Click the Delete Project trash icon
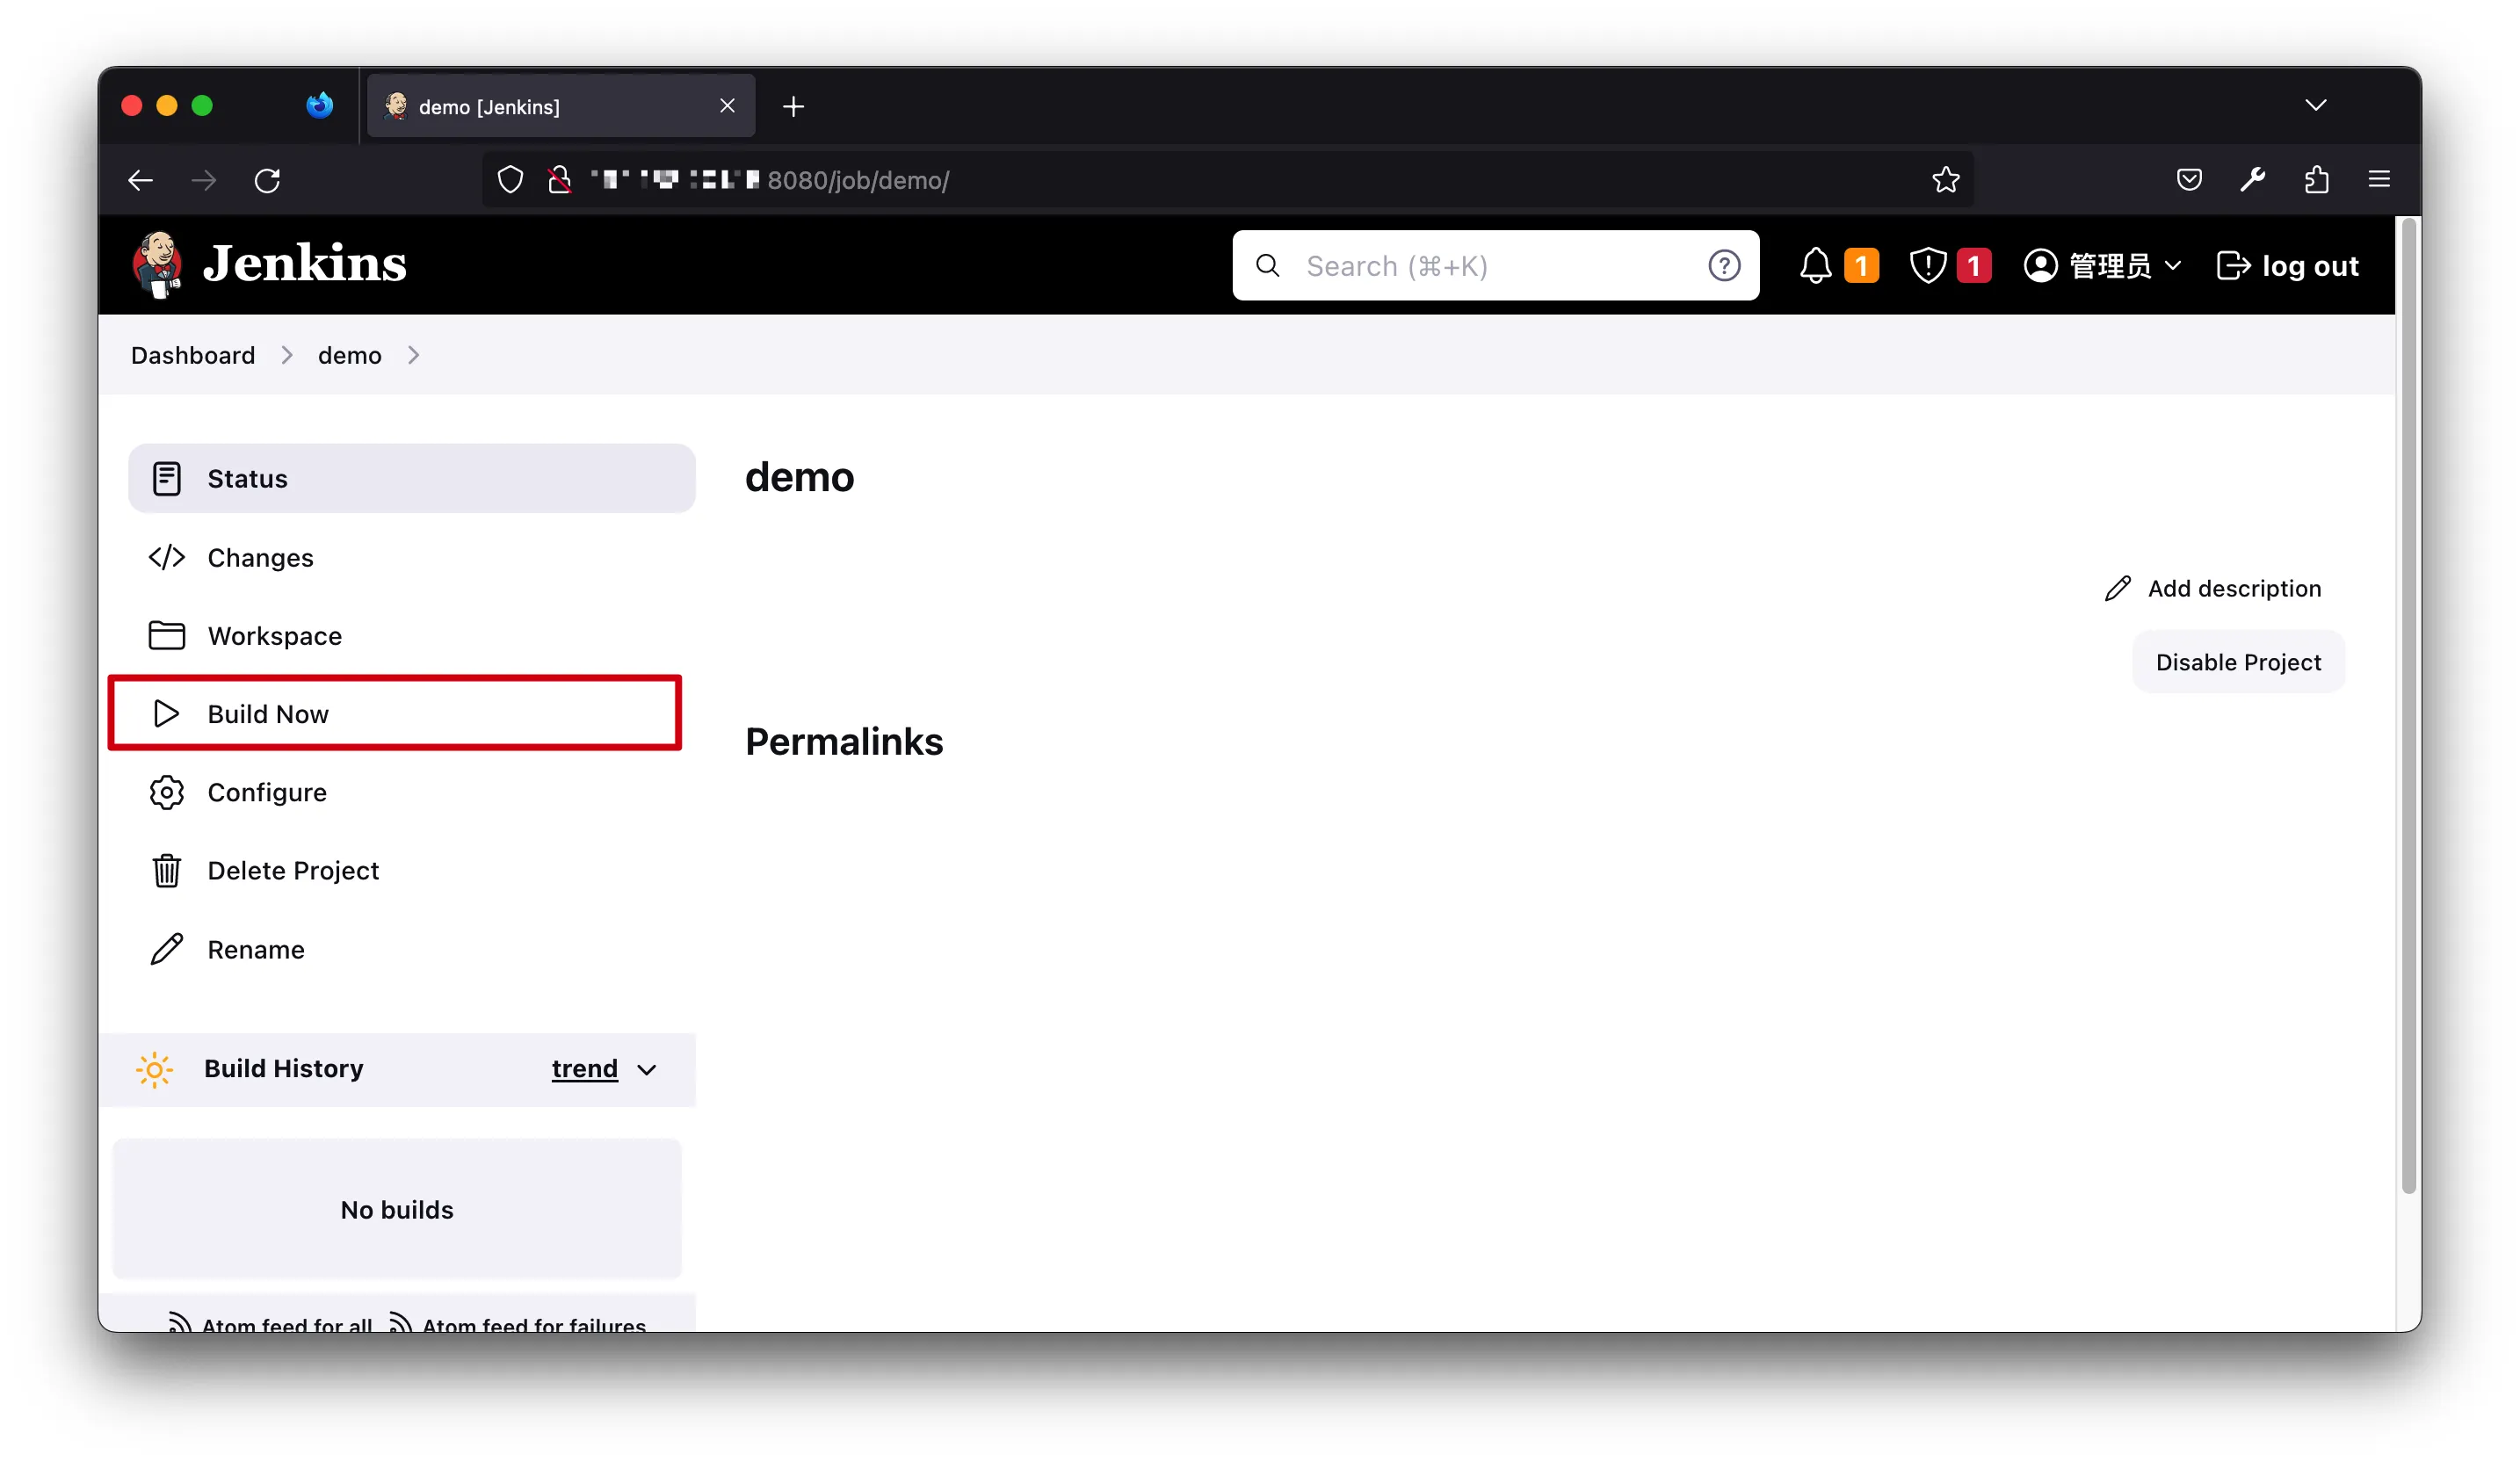The height and width of the screenshot is (1462, 2520). coord(166,871)
